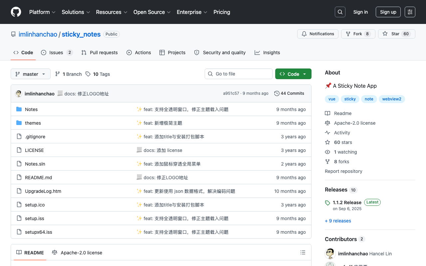
Task: Open the Activity link
Action: click(x=337, y=133)
